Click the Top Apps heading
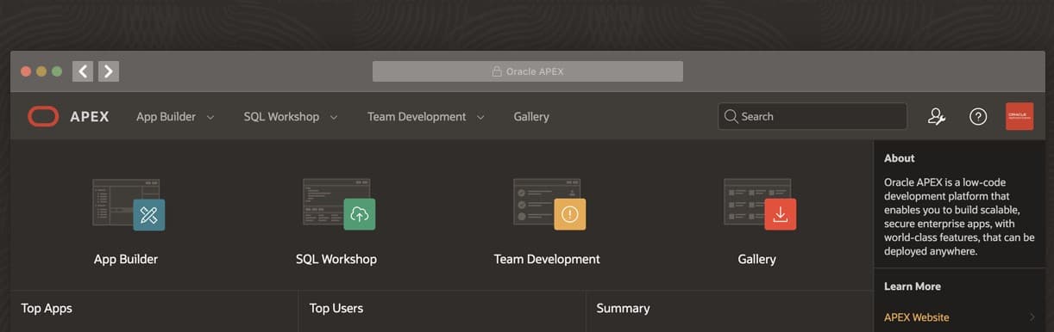 [x=47, y=308]
